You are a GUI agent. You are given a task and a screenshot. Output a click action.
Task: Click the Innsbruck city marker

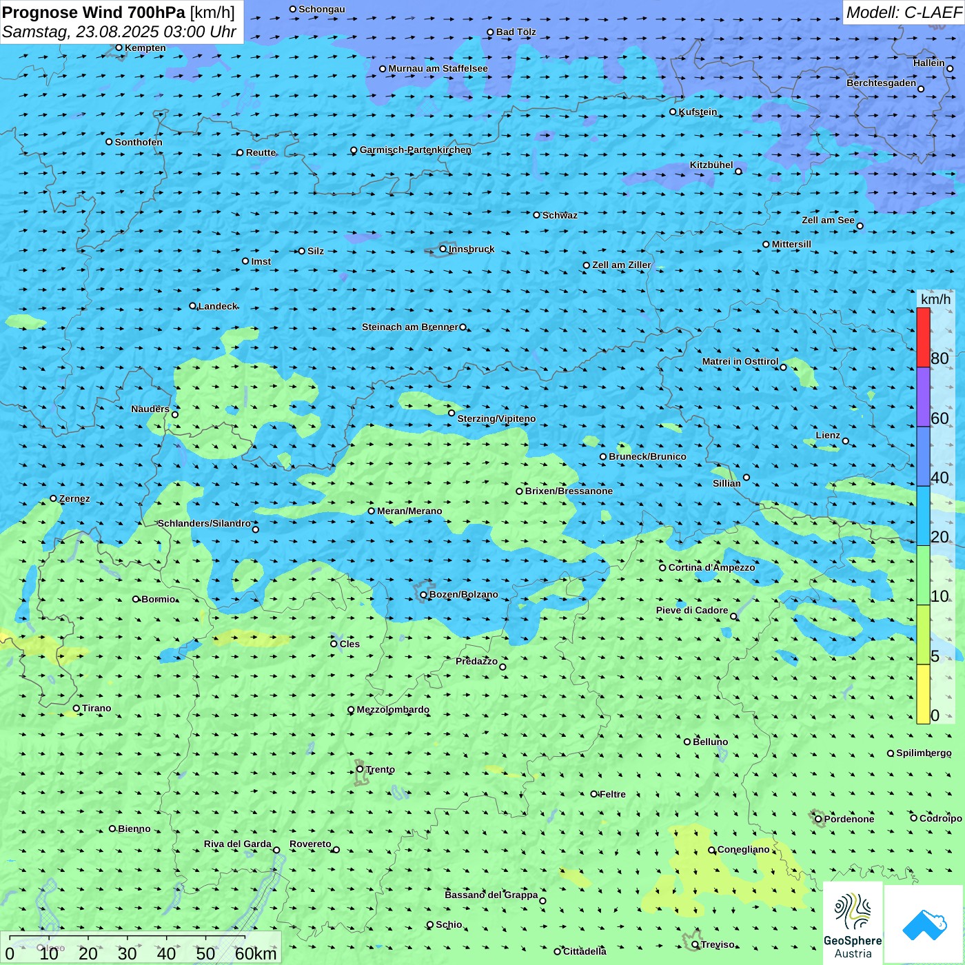[443, 249]
